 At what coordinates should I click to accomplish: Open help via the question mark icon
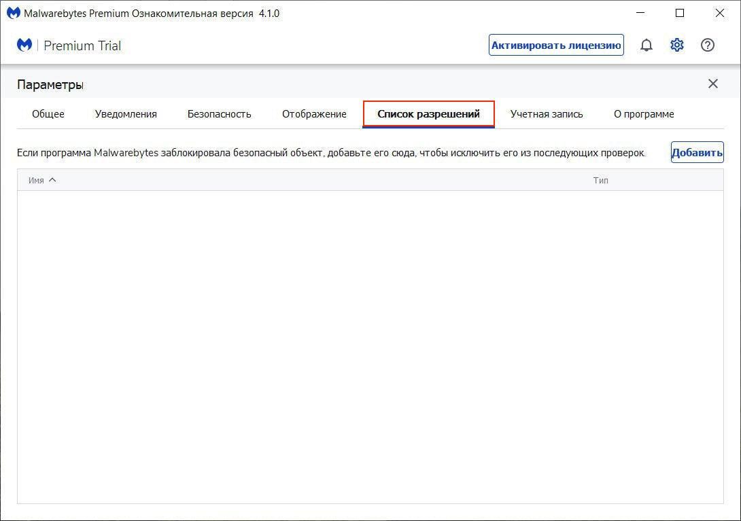coord(708,46)
